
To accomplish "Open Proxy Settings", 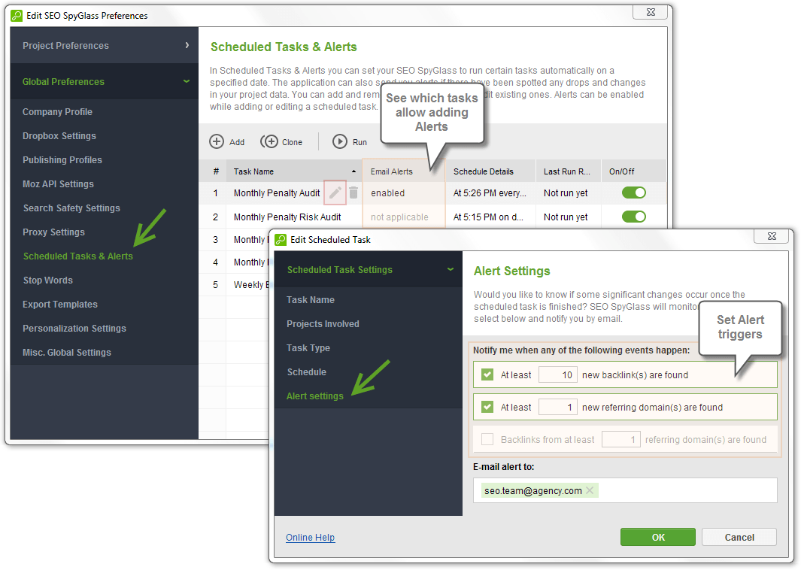I will coord(53,232).
